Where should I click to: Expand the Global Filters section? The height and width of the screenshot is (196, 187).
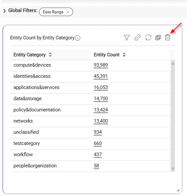[4, 11]
